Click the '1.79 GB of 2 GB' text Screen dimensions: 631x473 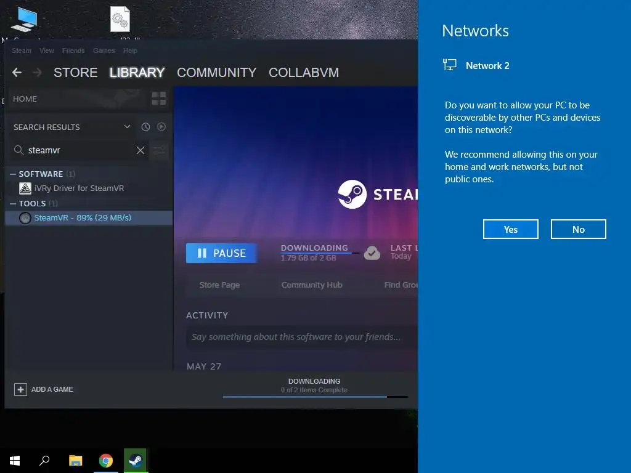tap(308, 258)
